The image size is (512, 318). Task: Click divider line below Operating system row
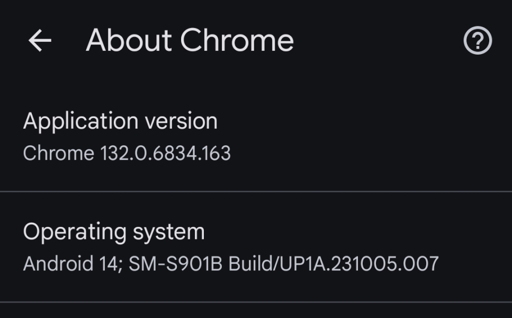(x=256, y=302)
